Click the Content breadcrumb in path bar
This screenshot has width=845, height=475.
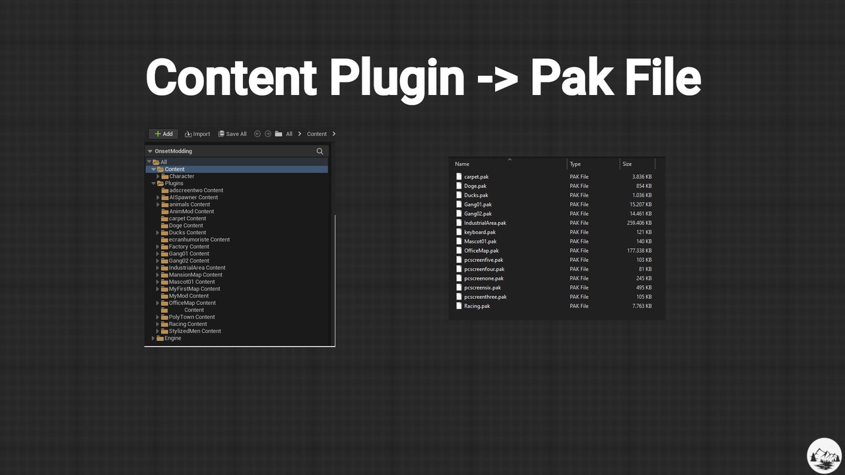coord(316,134)
